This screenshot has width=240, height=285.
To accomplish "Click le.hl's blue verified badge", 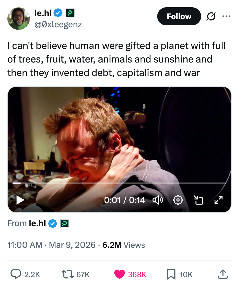I will tap(58, 12).
